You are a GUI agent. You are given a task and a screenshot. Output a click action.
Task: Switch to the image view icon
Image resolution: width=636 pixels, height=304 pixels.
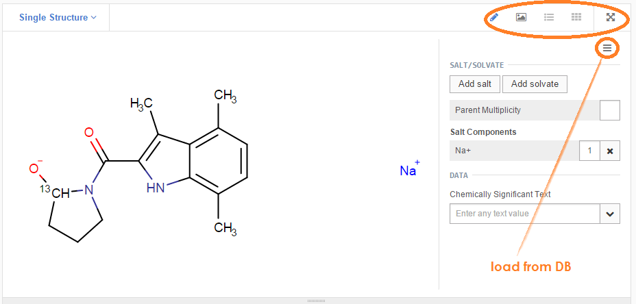(x=521, y=17)
